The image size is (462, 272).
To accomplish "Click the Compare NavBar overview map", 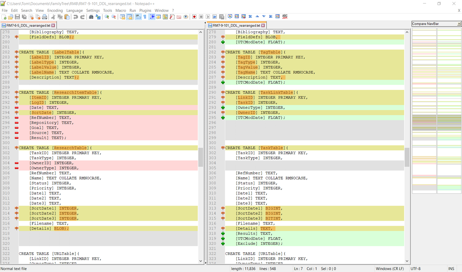I will pyautogui.click(x=437, y=111).
